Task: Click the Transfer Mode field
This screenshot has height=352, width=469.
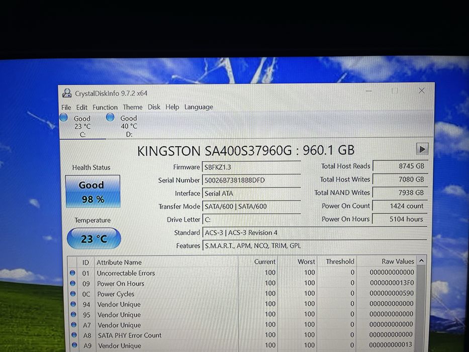Action: (x=251, y=206)
